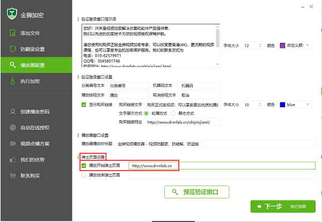
Task: Click the 文字展示方式 label
Action: pos(130,114)
